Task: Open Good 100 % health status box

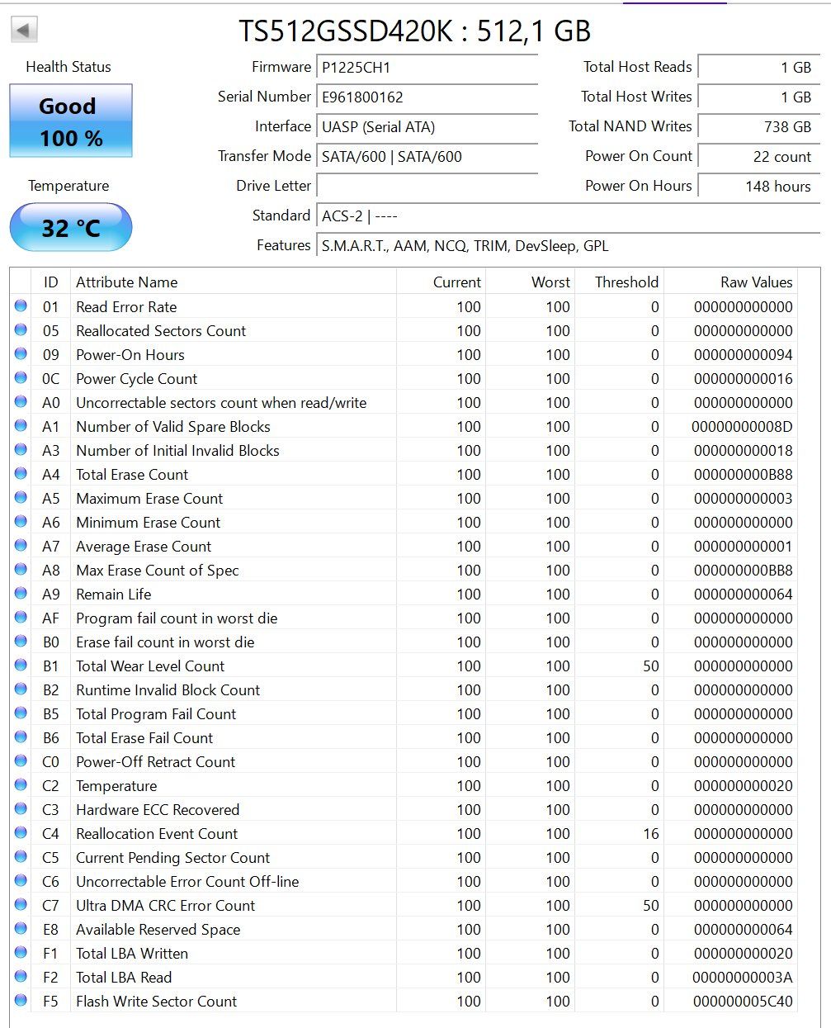Action: [71, 121]
